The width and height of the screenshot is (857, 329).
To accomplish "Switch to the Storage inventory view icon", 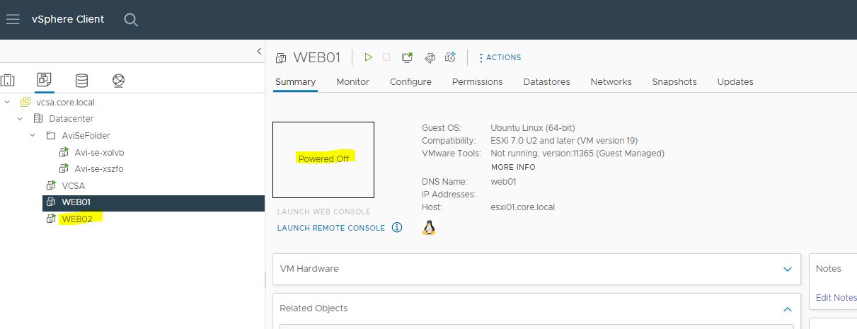I will [x=81, y=81].
